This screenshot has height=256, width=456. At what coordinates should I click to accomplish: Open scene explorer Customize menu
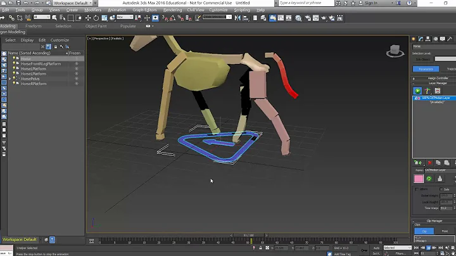click(x=60, y=40)
